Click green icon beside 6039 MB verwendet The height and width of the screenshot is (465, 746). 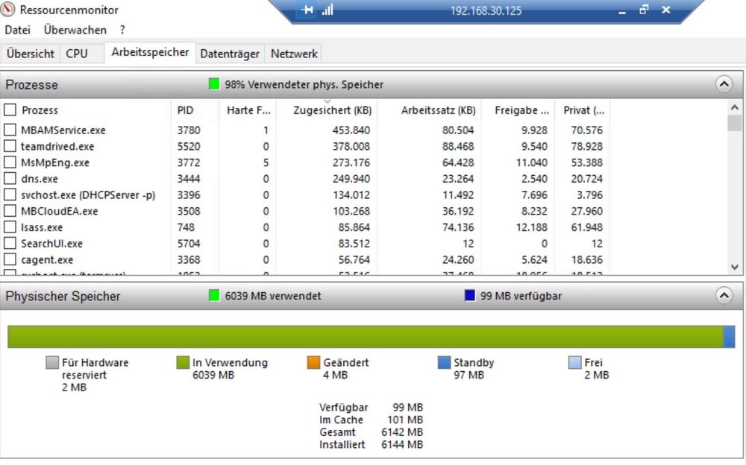click(215, 296)
